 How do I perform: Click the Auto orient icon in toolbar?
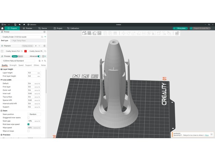[94, 33]
